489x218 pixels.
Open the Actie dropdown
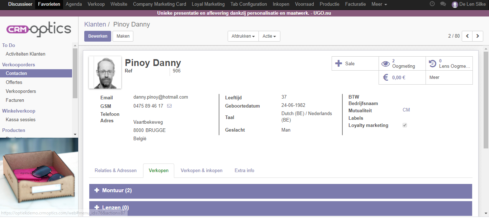(269, 36)
